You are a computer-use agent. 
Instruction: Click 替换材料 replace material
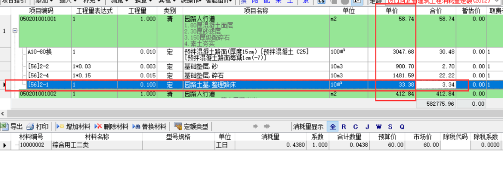click(149, 126)
